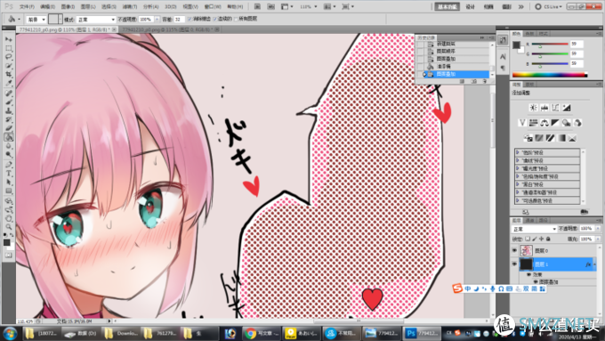Viewport: 605px width, 341px height.
Task: Select the Paint Bucket tool in the toolbox
Action: coord(9,137)
